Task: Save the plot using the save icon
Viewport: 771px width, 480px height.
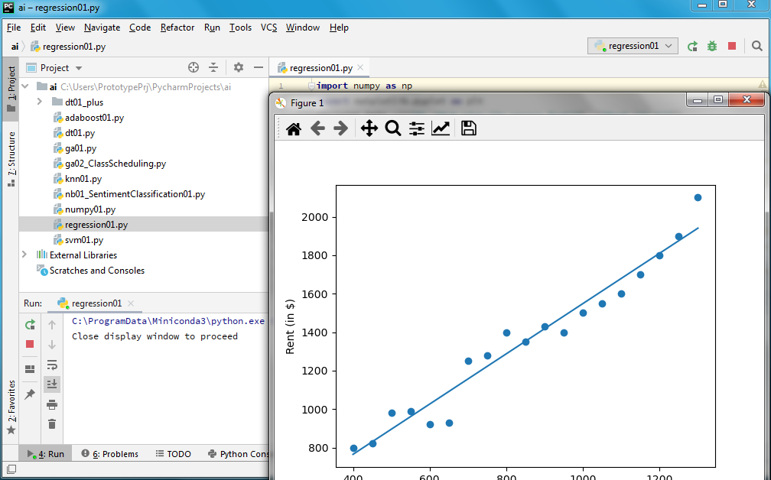Action: [468, 128]
